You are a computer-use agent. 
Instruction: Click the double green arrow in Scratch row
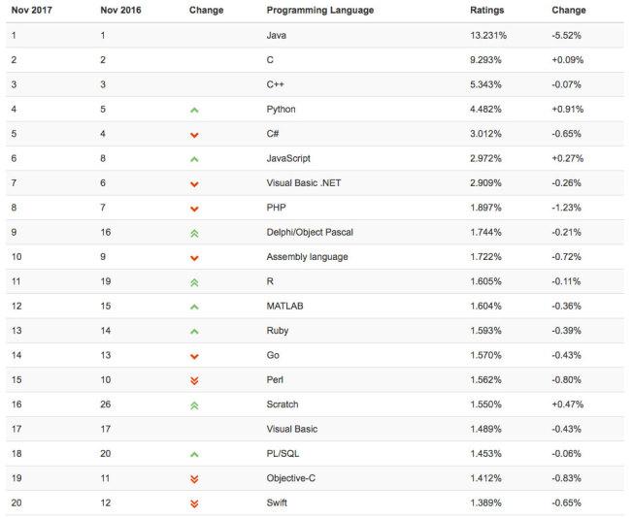click(195, 405)
